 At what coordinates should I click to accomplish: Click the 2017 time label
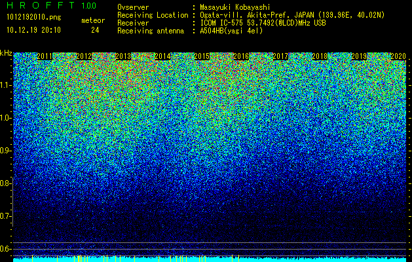[x=280, y=56]
